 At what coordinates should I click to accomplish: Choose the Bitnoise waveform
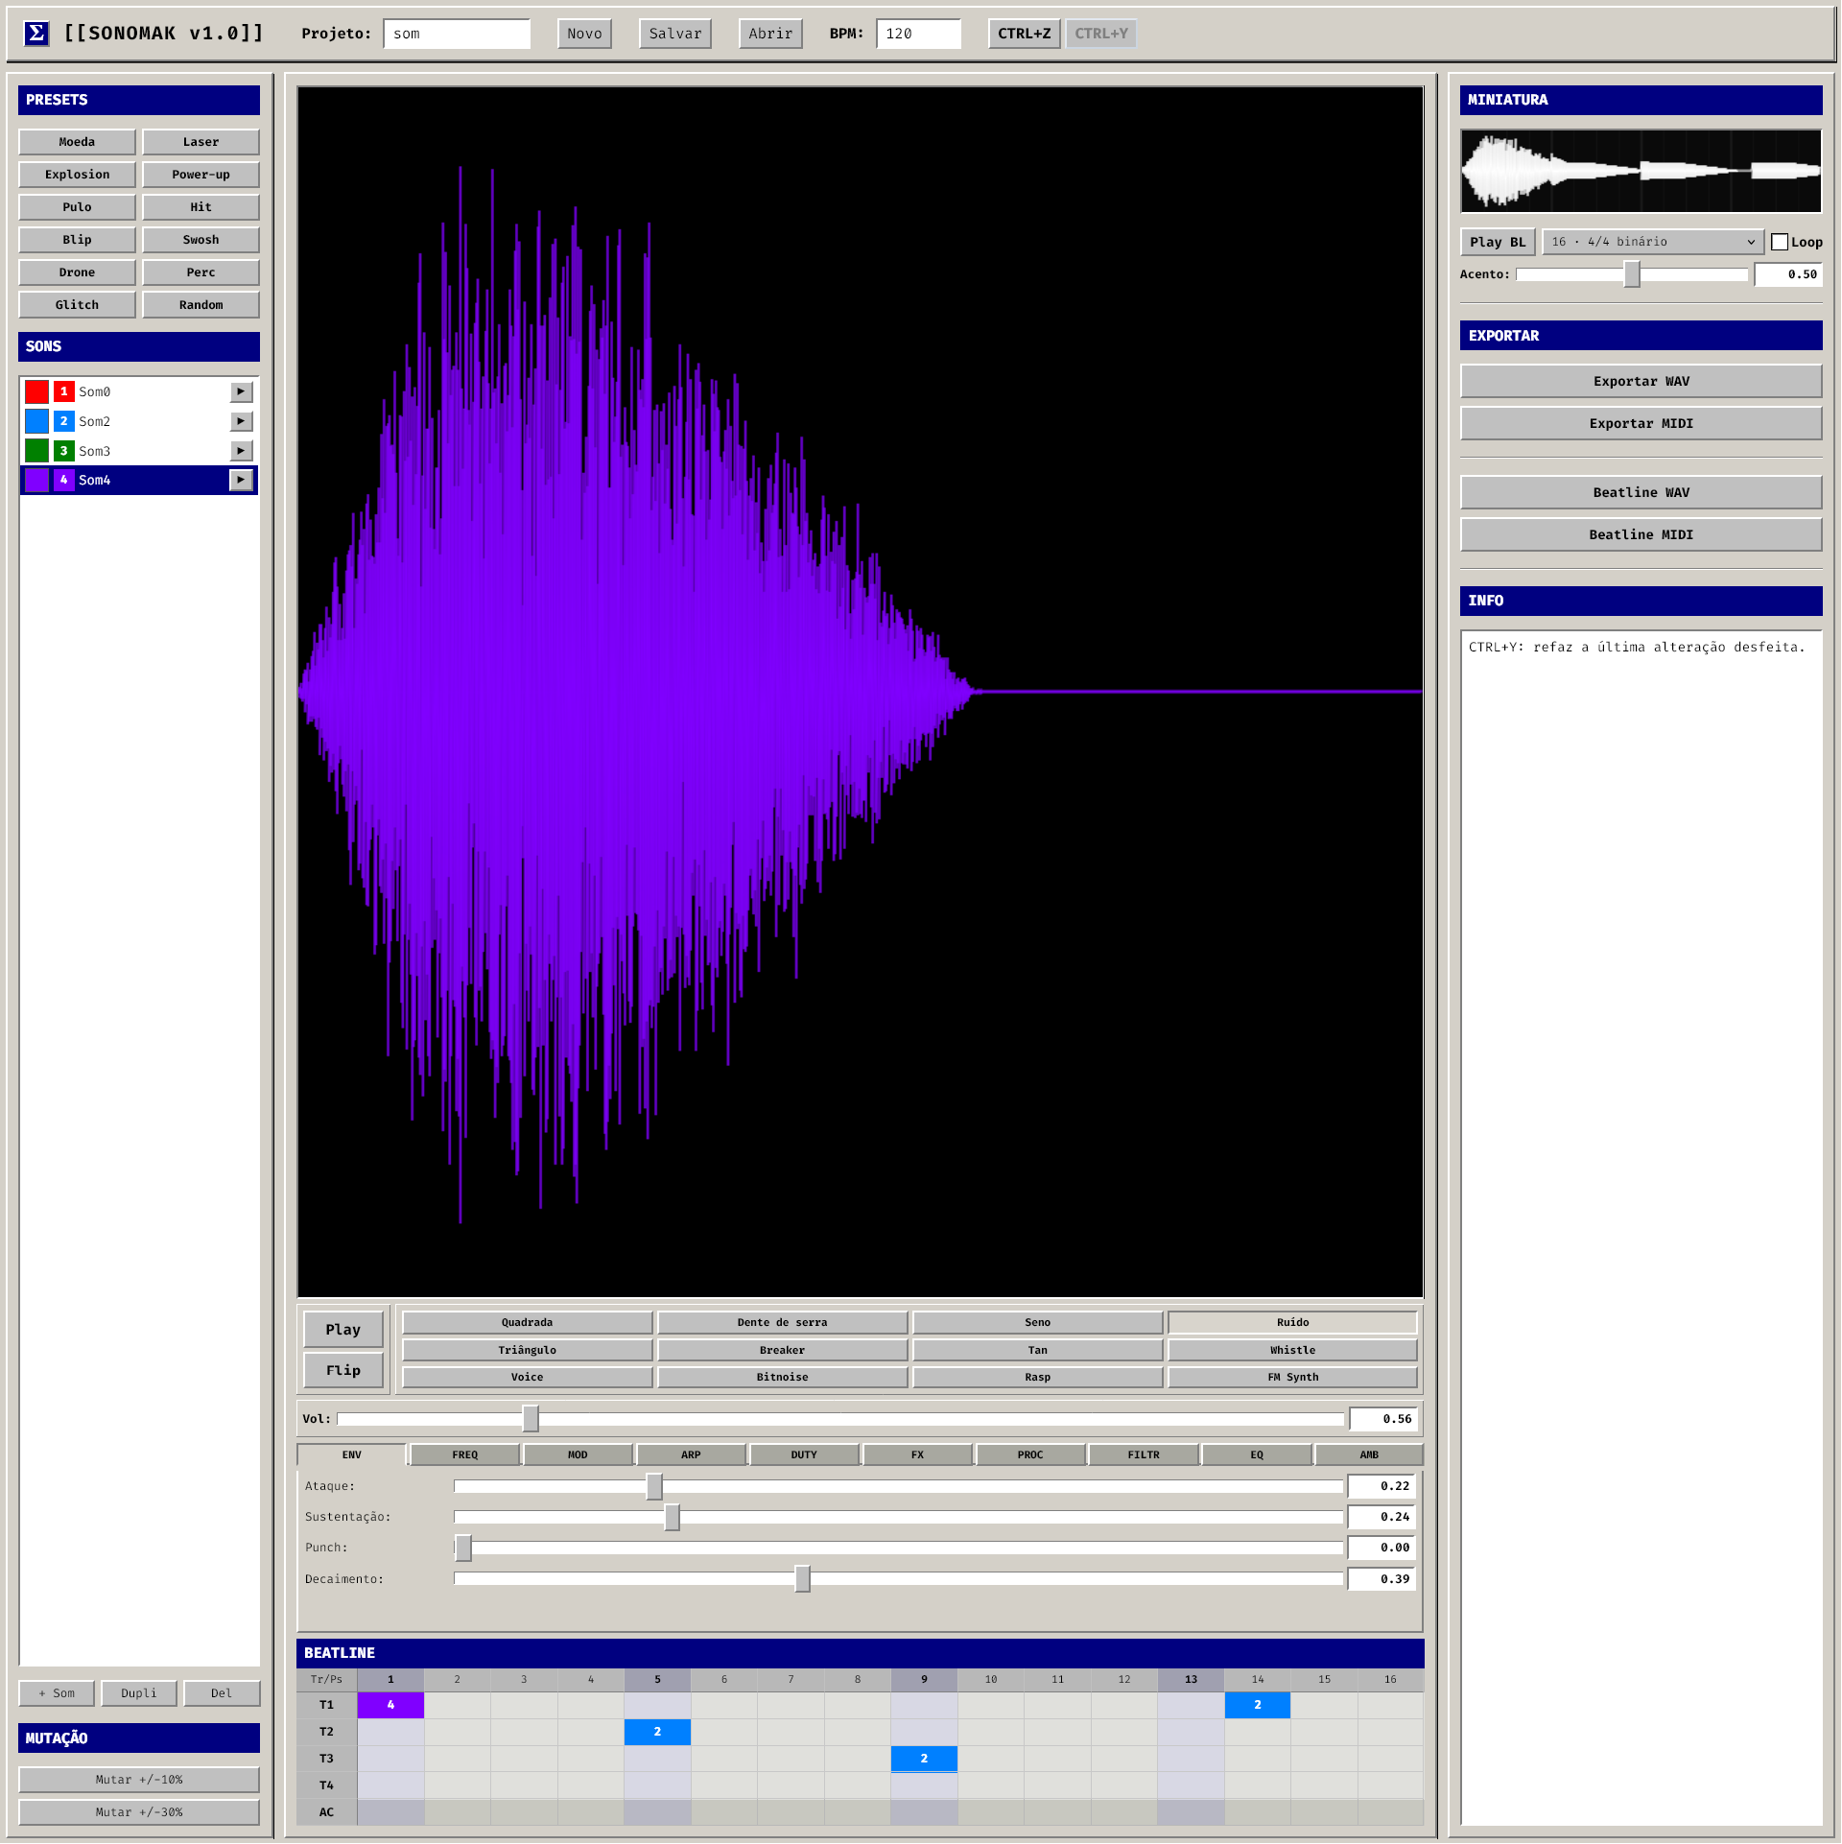pyautogui.click(x=782, y=1377)
